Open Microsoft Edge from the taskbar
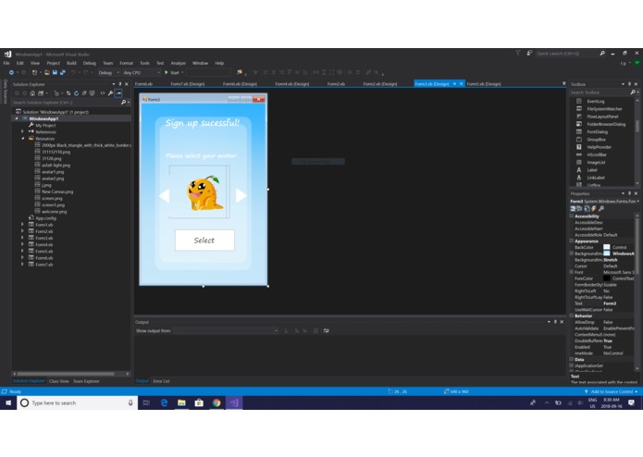 [164, 403]
